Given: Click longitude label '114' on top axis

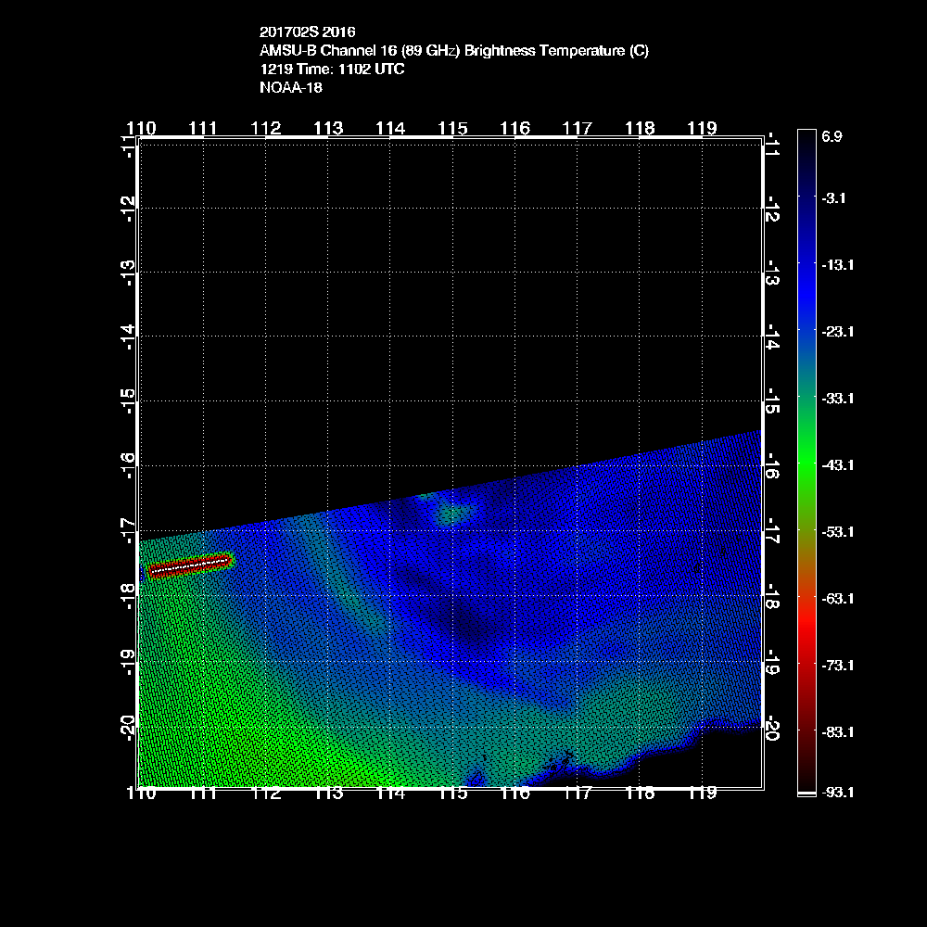Looking at the screenshot, I should point(390,128).
